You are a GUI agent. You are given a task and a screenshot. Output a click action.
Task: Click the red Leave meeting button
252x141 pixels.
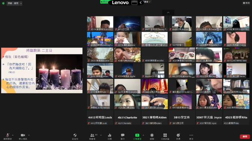(x=245, y=137)
